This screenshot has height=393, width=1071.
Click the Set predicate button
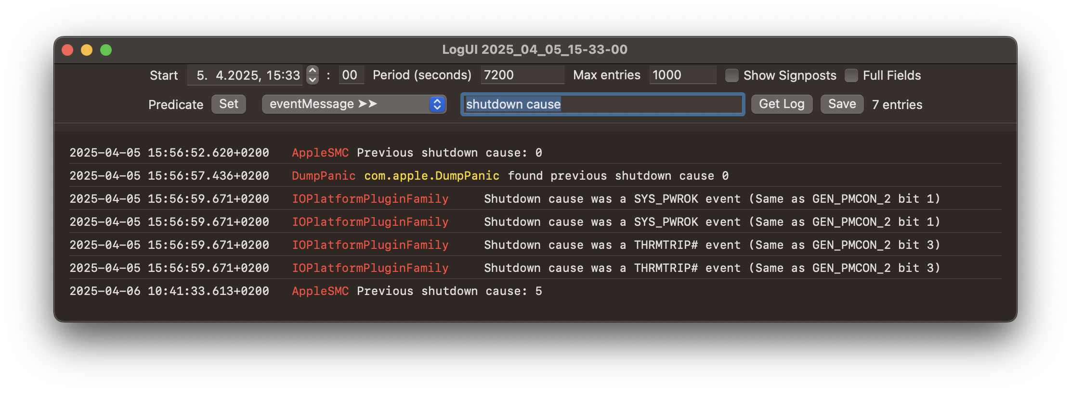[x=229, y=104]
